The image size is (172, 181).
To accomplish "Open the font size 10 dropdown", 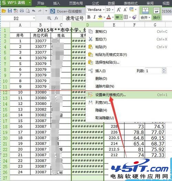I will point(113,10).
